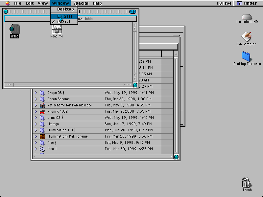263x197 pixels.
Task: Select the KSA Sampler desktop icon
Action: tap(246, 37)
